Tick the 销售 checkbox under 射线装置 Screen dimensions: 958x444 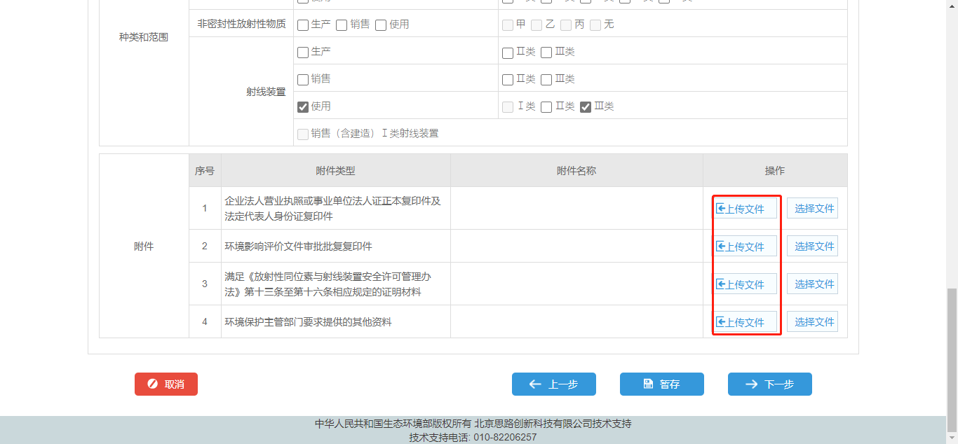coord(303,80)
